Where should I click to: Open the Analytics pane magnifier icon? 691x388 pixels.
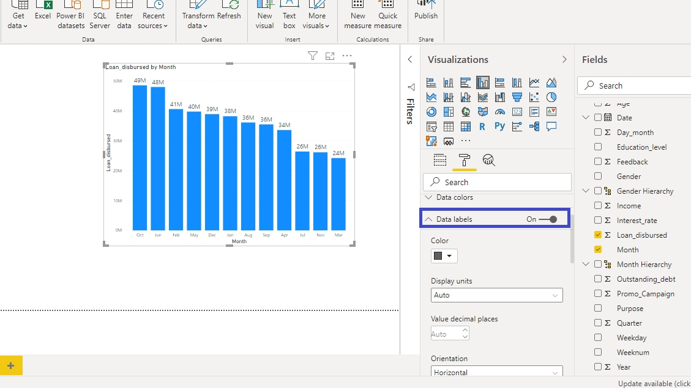[488, 161]
